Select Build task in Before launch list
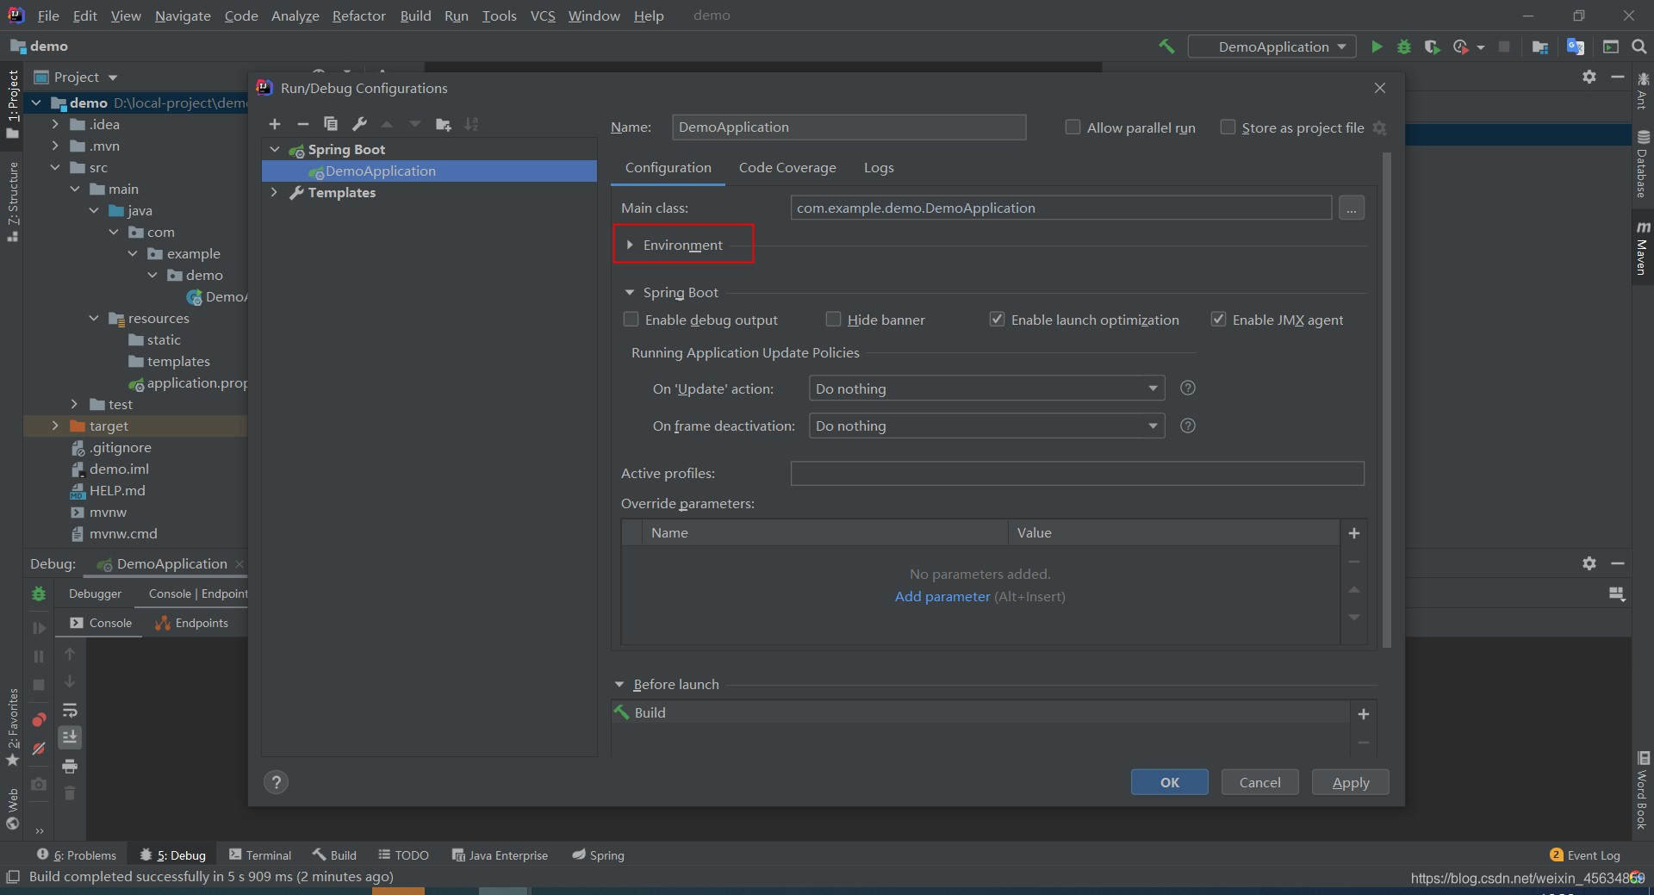The image size is (1654, 895). [979, 712]
